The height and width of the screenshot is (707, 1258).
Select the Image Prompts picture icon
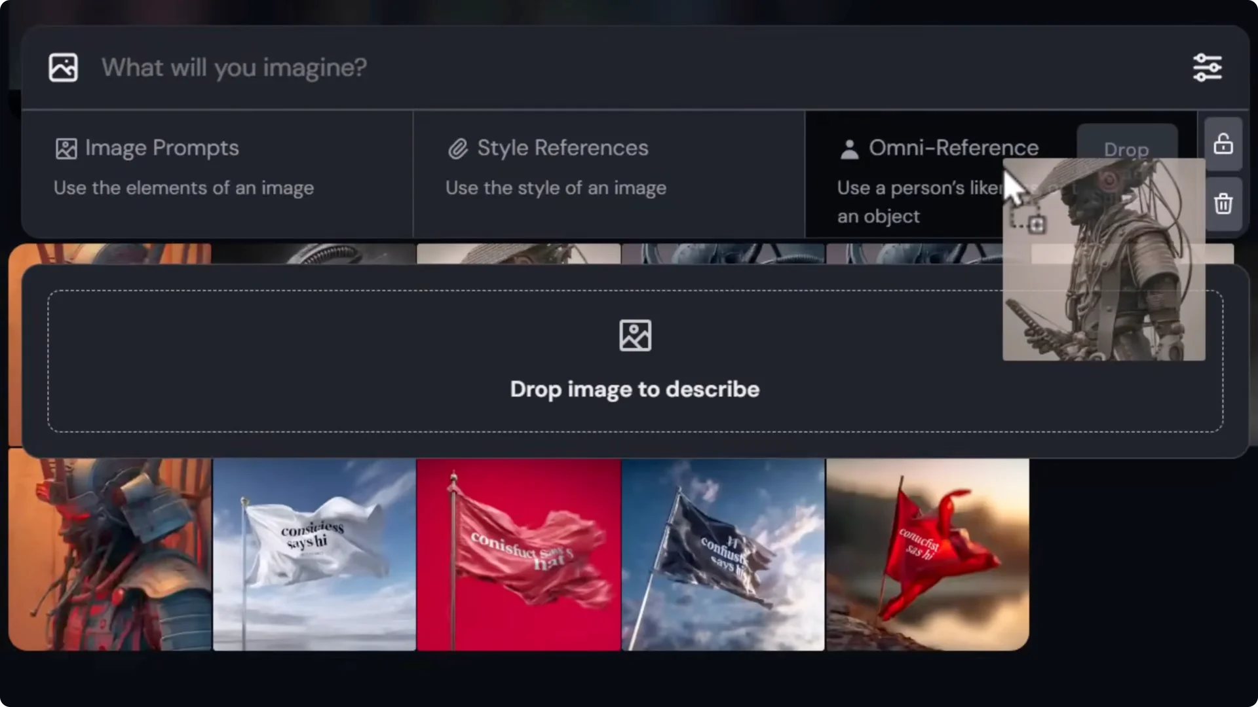pos(66,148)
